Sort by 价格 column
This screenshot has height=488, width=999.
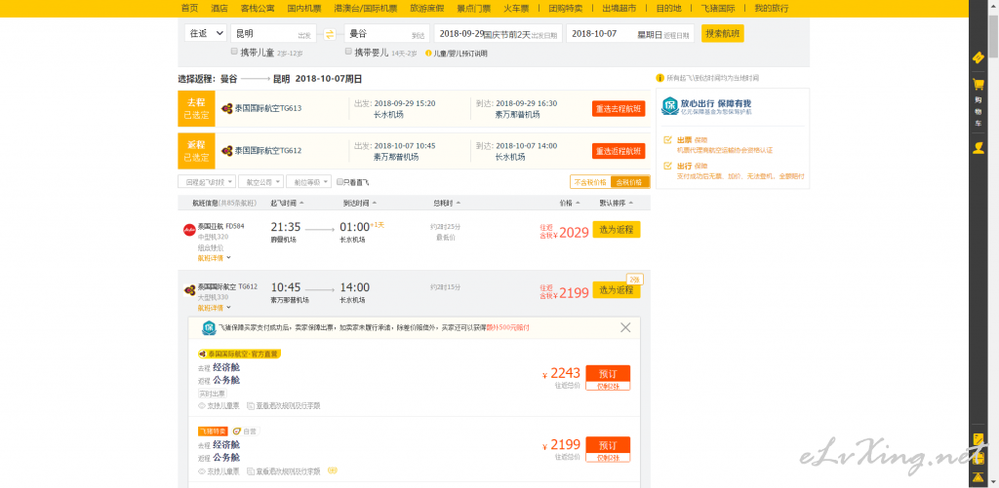[570, 203]
